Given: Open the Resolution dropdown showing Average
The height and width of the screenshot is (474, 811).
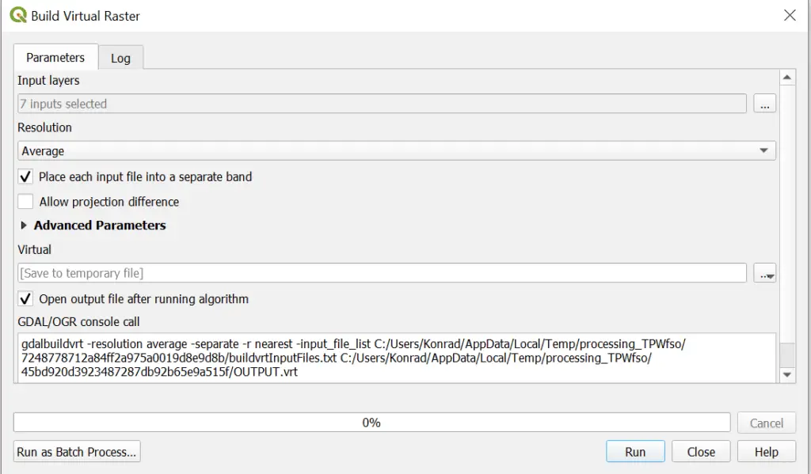Looking at the screenshot, I should (x=397, y=151).
